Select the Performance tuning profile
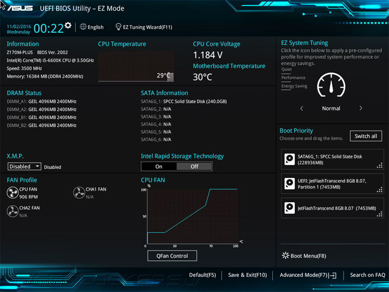The height and width of the screenshot is (292, 389). (x=293, y=78)
